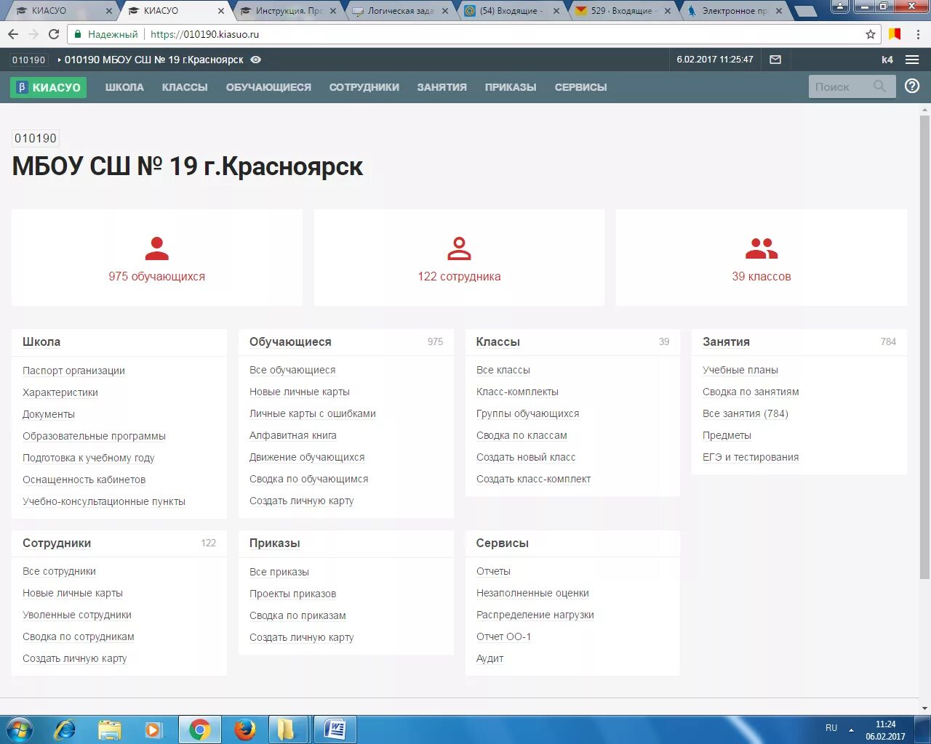
Task: Open Отчет ОО-1 link
Action: 504,636
